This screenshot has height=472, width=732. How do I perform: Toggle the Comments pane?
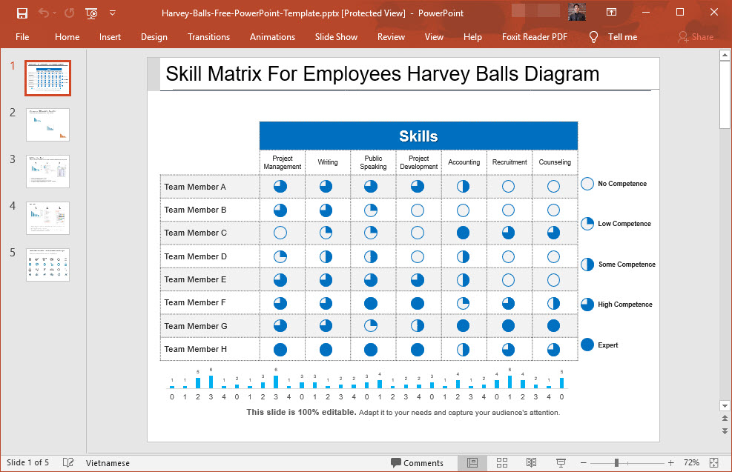tap(417, 462)
